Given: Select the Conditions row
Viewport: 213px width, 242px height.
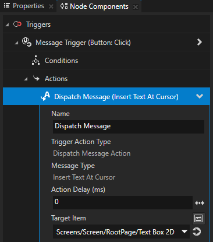Looking at the screenshot, I should click(106, 61).
